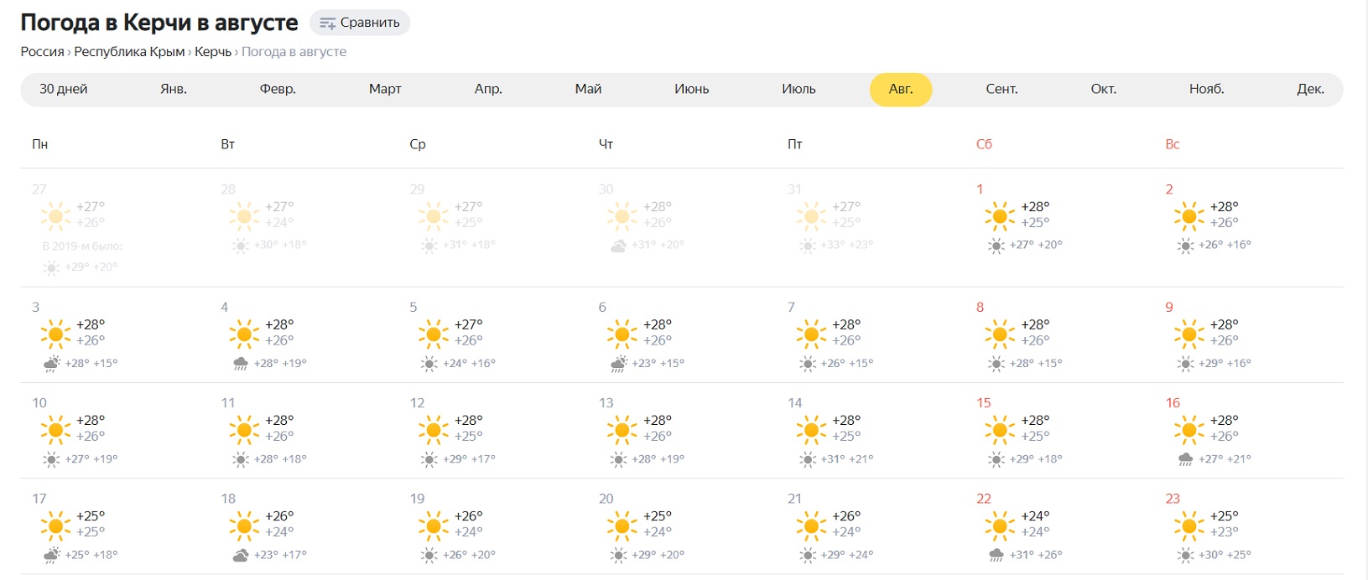Select the September month tab
Screen dimensions: 1368x580
pyautogui.click(x=1001, y=90)
